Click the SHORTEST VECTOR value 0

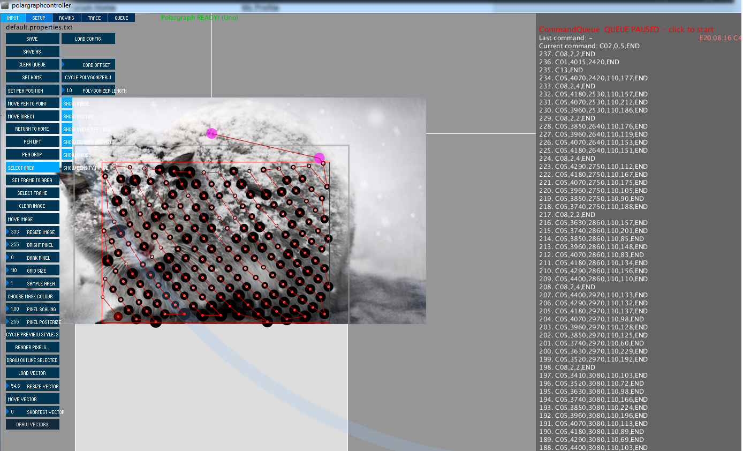pos(12,412)
